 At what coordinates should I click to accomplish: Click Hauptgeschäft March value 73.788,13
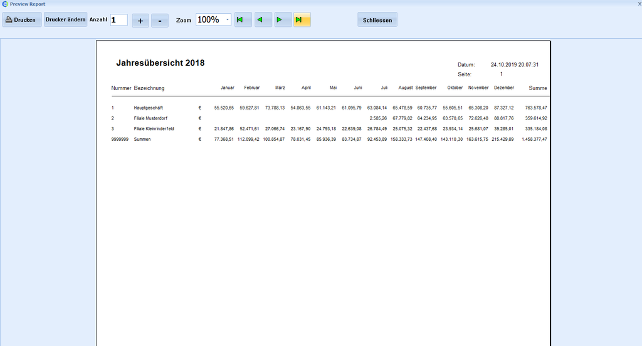[275, 108]
